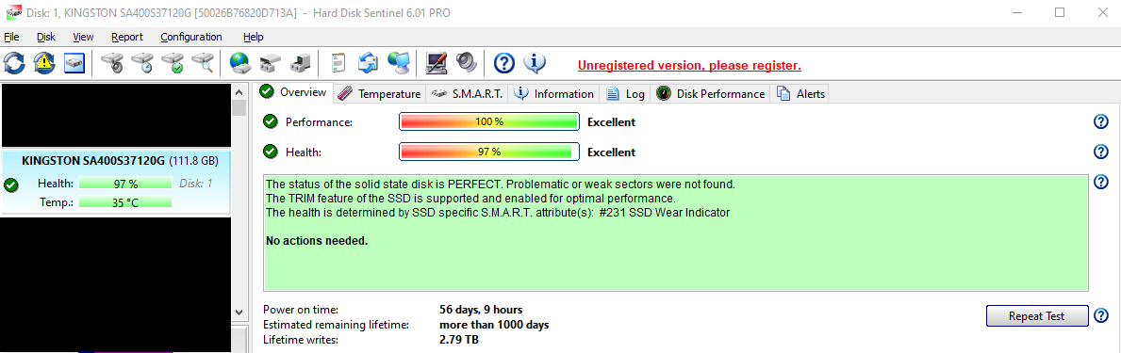Click the yellow warning refresh toolbar icon

coord(44,63)
